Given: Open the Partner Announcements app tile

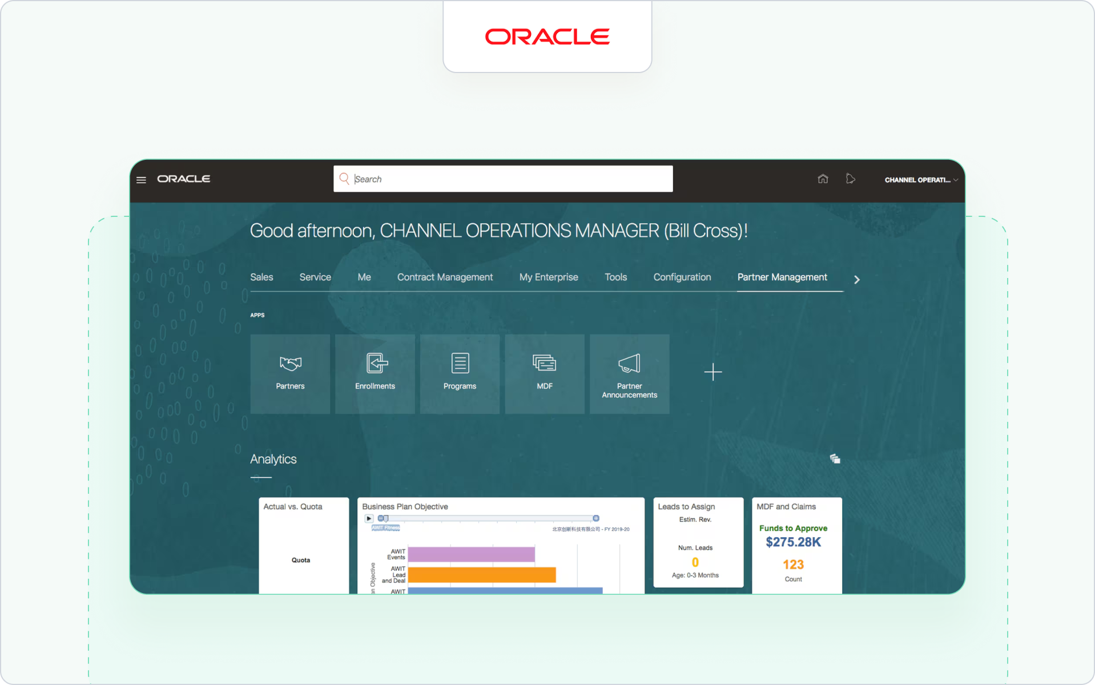Looking at the screenshot, I should click(629, 374).
